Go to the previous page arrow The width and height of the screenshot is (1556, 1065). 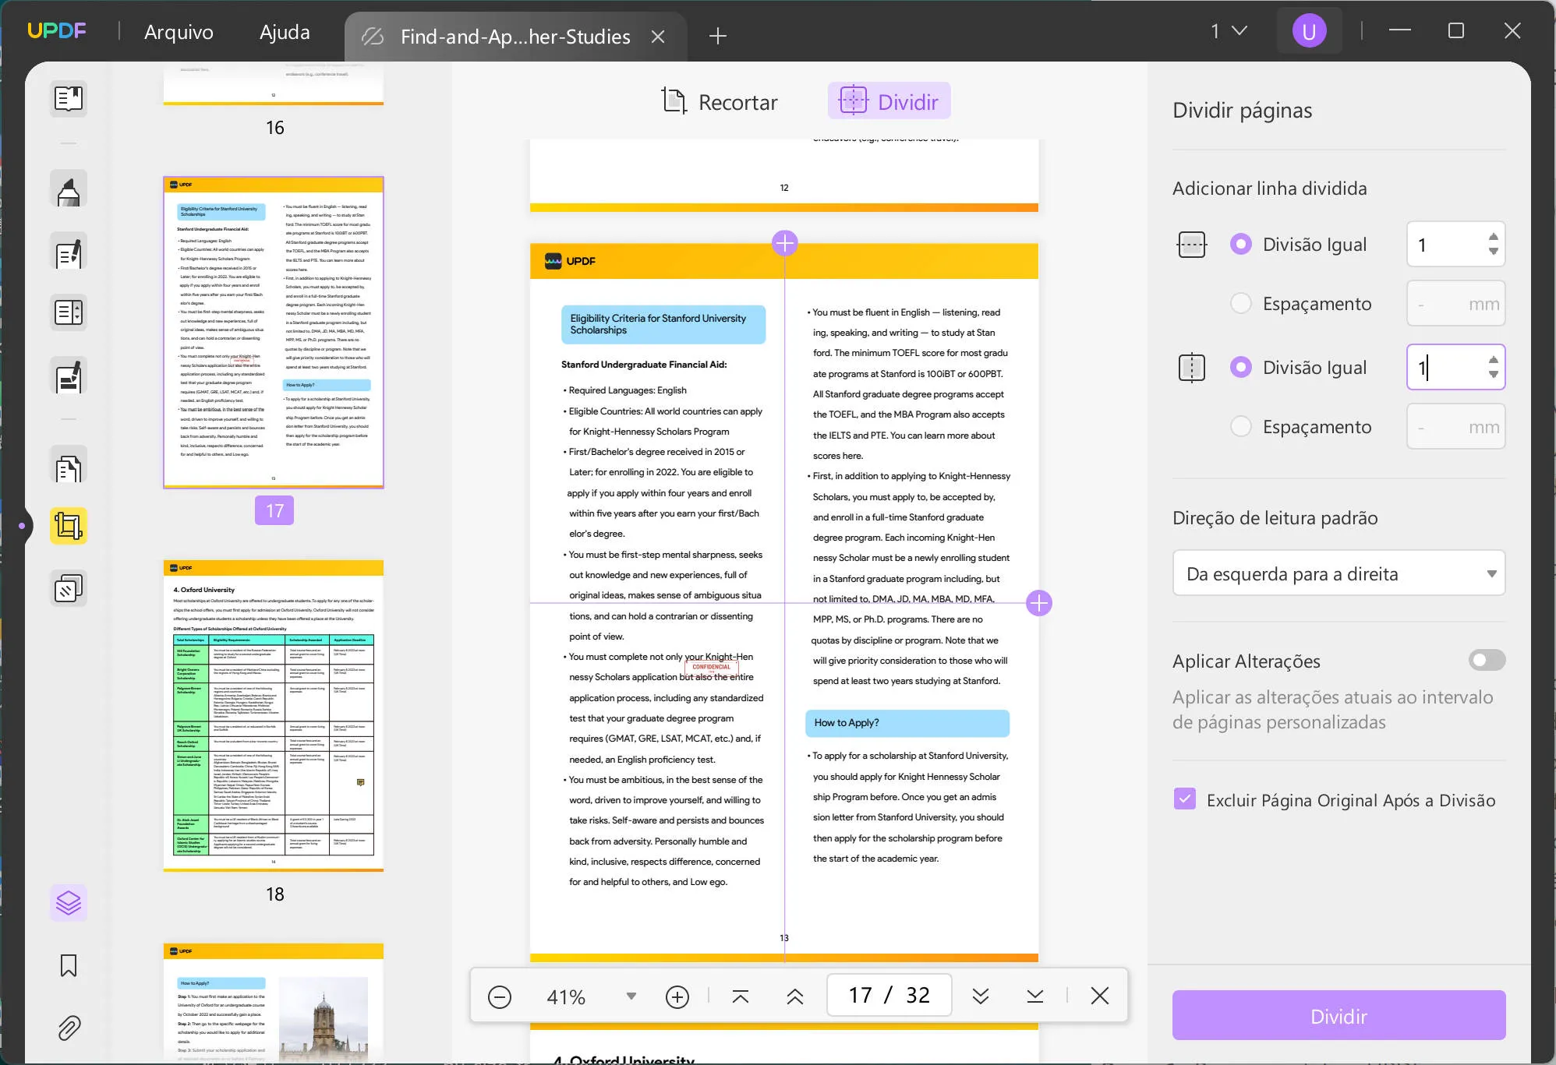[x=795, y=996]
